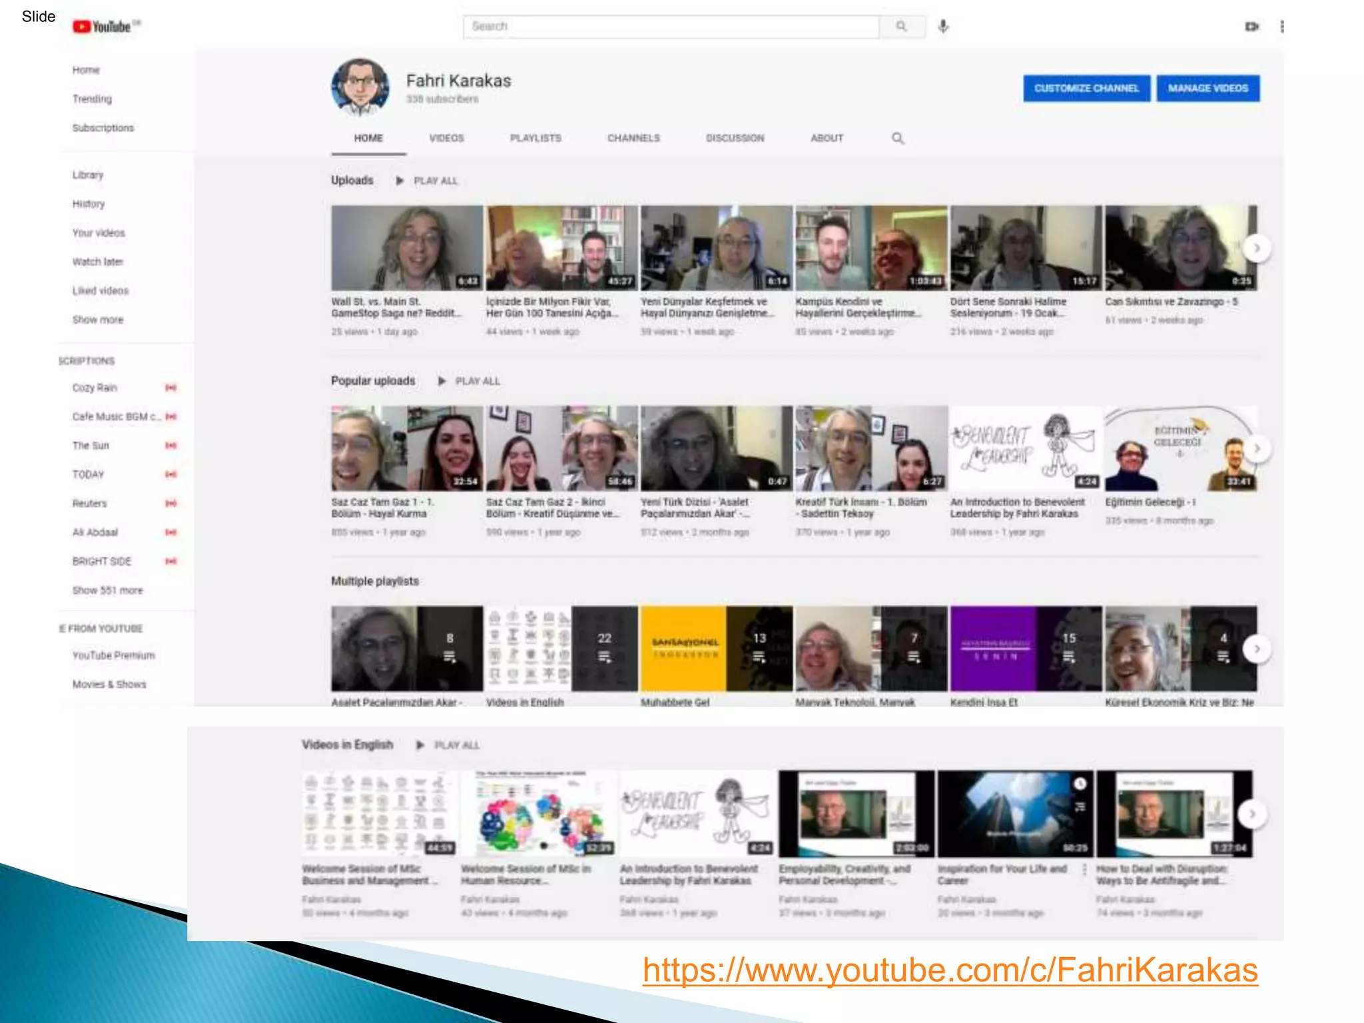1364x1023 pixels.
Task: Open Your videos in the sidebar
Action: tap(99, 232)
